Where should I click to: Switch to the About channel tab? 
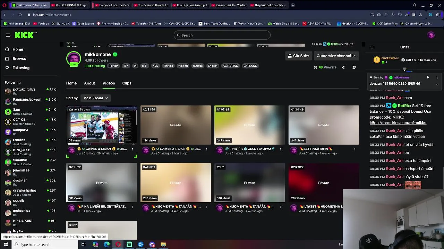click(89, 83)
